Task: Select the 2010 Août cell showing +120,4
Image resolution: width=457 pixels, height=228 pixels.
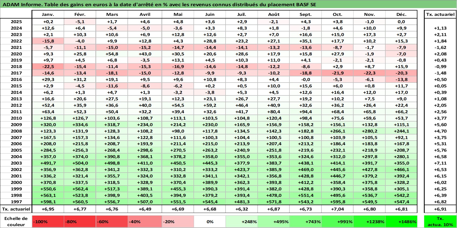Action: point(273,118)
